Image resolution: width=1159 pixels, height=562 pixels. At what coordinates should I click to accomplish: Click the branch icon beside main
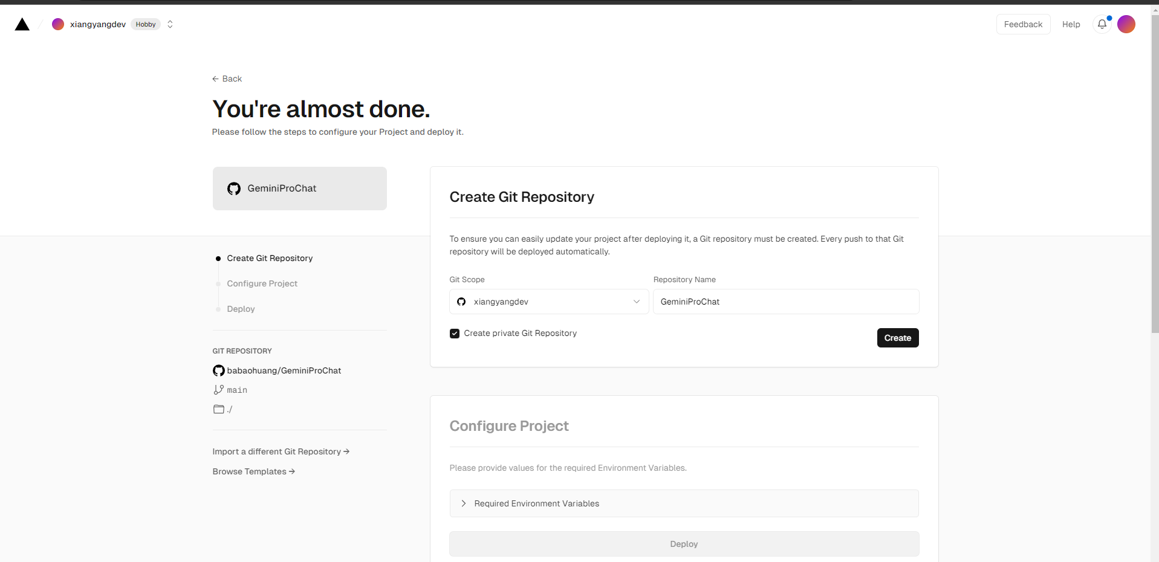pyautogui.click(x=218, y=390)
